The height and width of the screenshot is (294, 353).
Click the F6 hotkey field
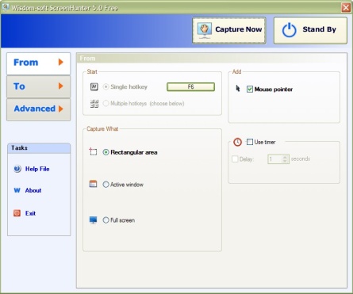pos(190,87)
